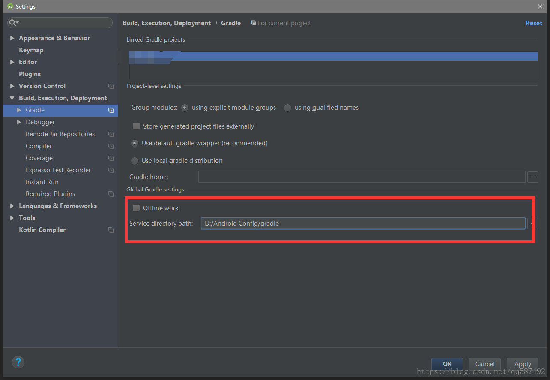
Task: Expand the Editor tree node
Action: 12,62
